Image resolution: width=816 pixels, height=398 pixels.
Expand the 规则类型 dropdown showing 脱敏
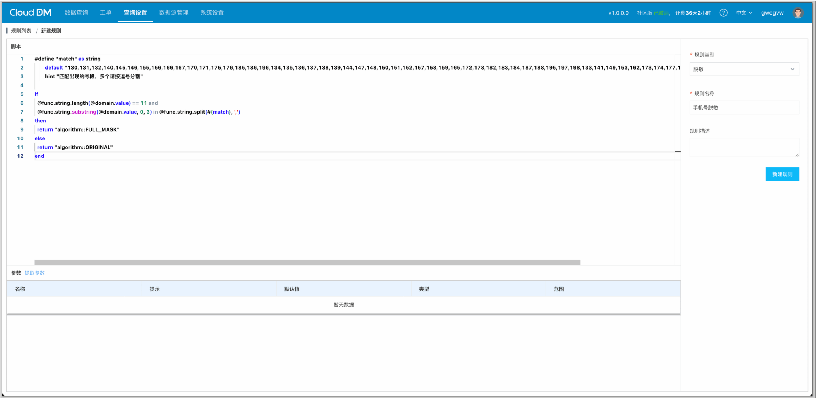(x=744, y=69)
